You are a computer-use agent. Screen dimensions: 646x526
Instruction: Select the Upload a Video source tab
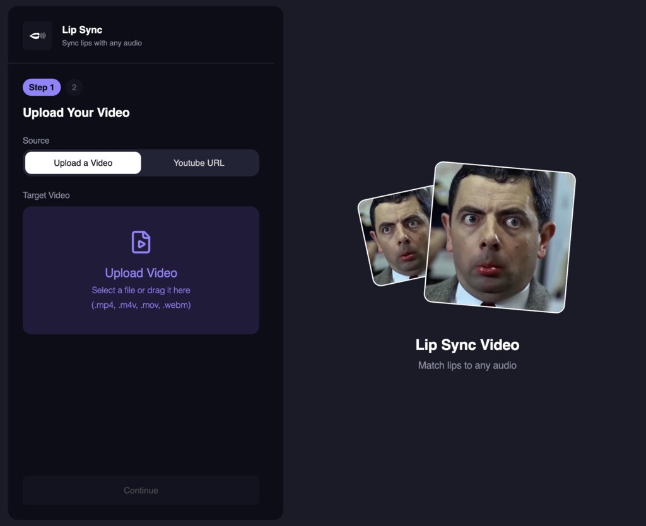click(83, 163)
